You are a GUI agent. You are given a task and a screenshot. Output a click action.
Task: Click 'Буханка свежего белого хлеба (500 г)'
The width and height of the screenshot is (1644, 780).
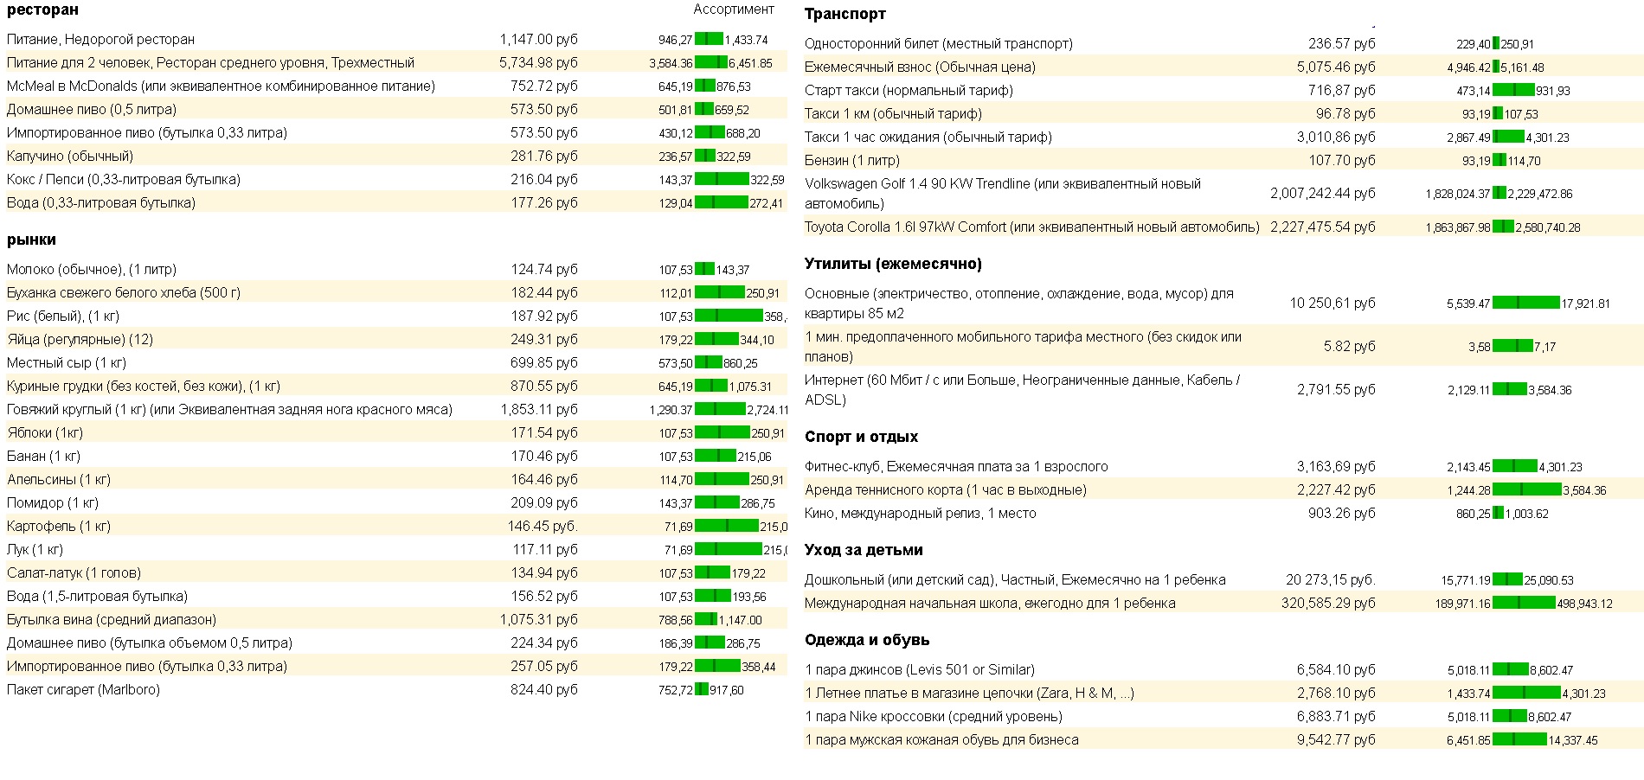[124, 293]
